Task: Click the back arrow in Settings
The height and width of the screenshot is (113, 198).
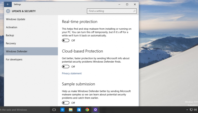Action: [8, 4]
